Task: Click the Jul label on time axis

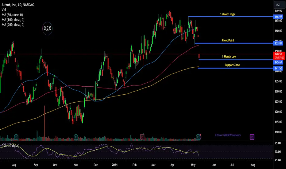Action: pos(232,165)
